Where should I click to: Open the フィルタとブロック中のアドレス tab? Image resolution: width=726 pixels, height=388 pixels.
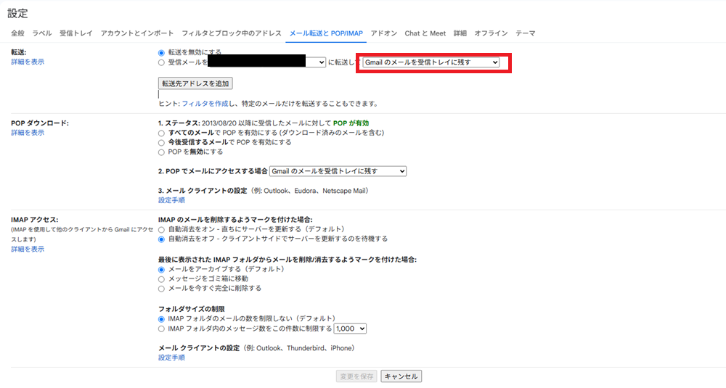231,33
